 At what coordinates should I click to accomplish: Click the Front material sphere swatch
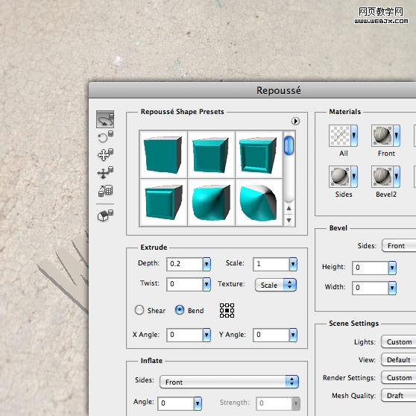[382, 136]
